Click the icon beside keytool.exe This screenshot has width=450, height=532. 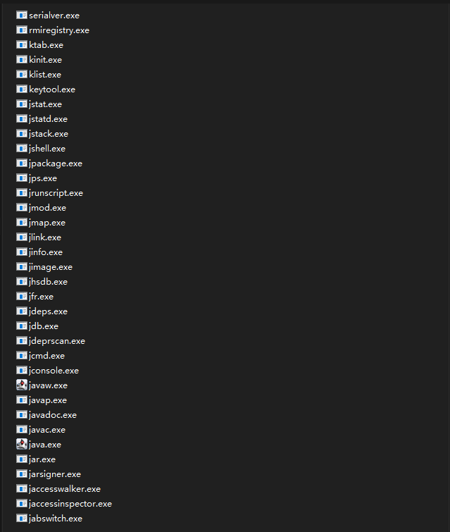click(x=22, y=89)
